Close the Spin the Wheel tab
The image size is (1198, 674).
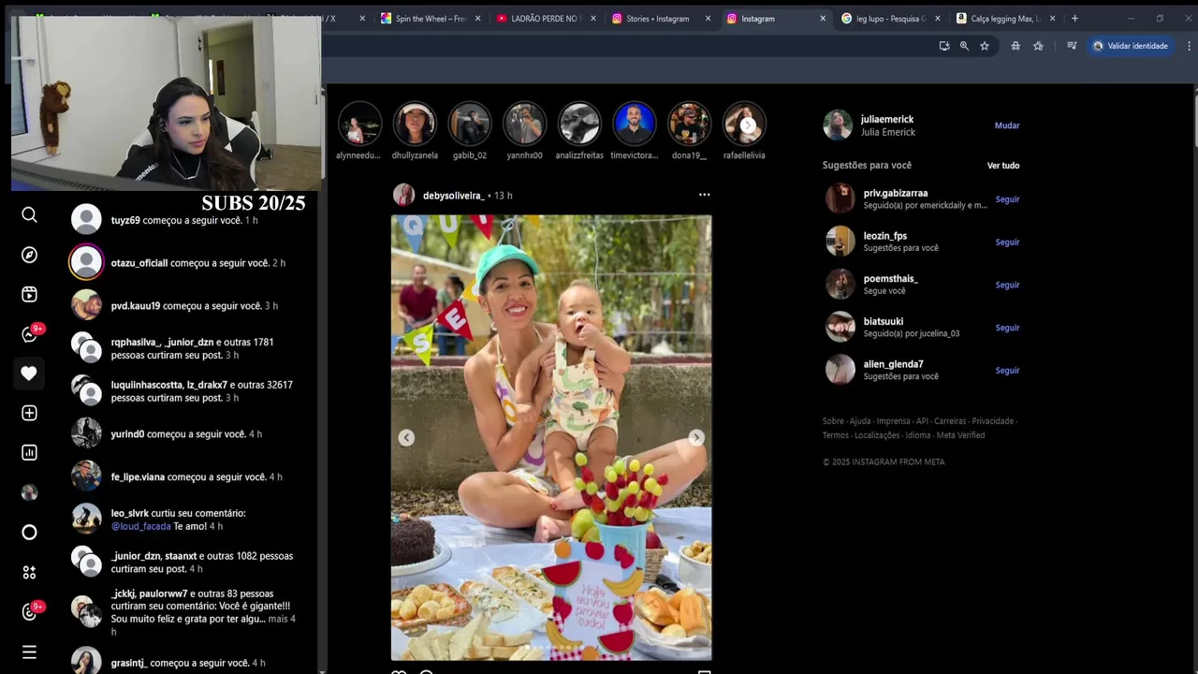coord(478,18)
